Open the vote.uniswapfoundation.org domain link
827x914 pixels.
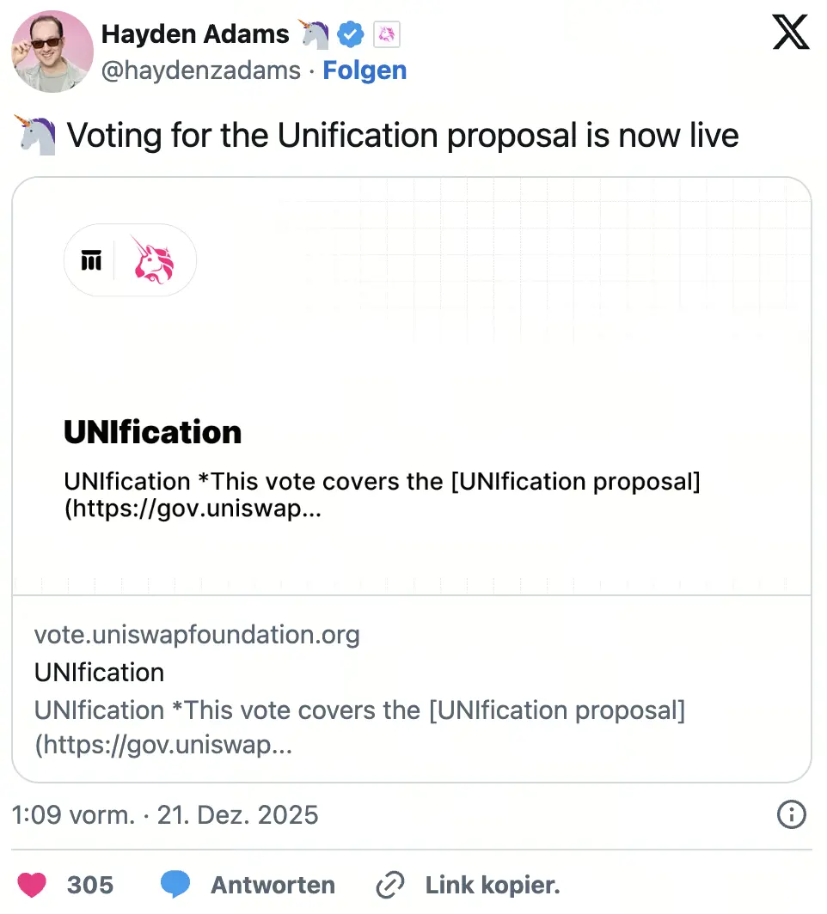tap(197, 635)
